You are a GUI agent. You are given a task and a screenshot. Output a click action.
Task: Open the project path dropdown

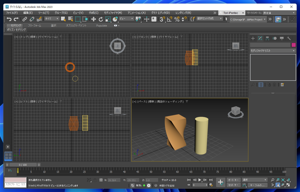(x=248, y=19)
